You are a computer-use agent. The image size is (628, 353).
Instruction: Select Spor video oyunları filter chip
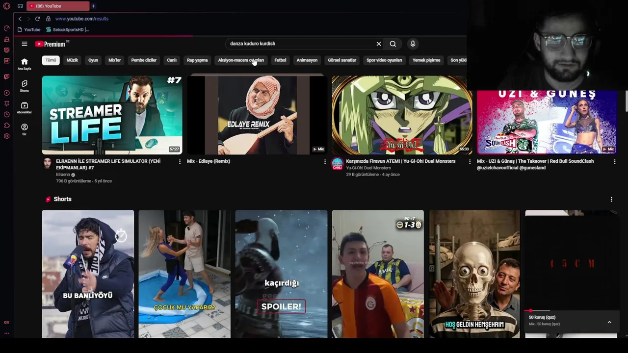click(384, 60)
